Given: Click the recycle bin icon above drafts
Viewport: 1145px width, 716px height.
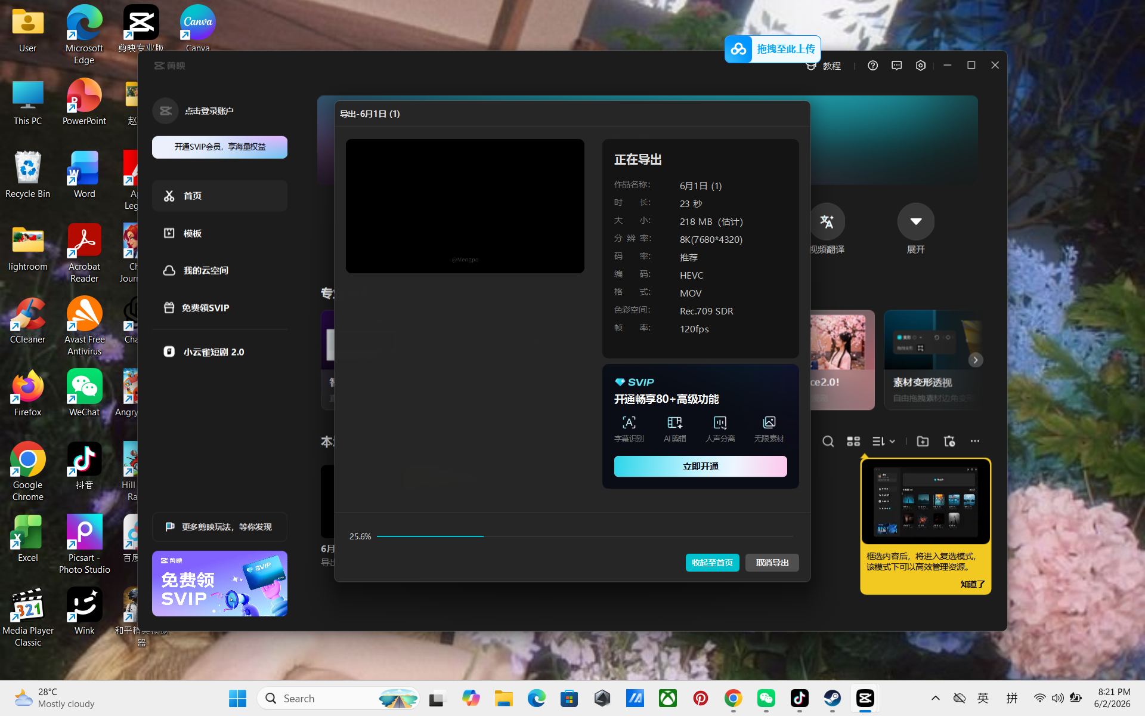Looking at the screenshot, I should tap(949, 442).
